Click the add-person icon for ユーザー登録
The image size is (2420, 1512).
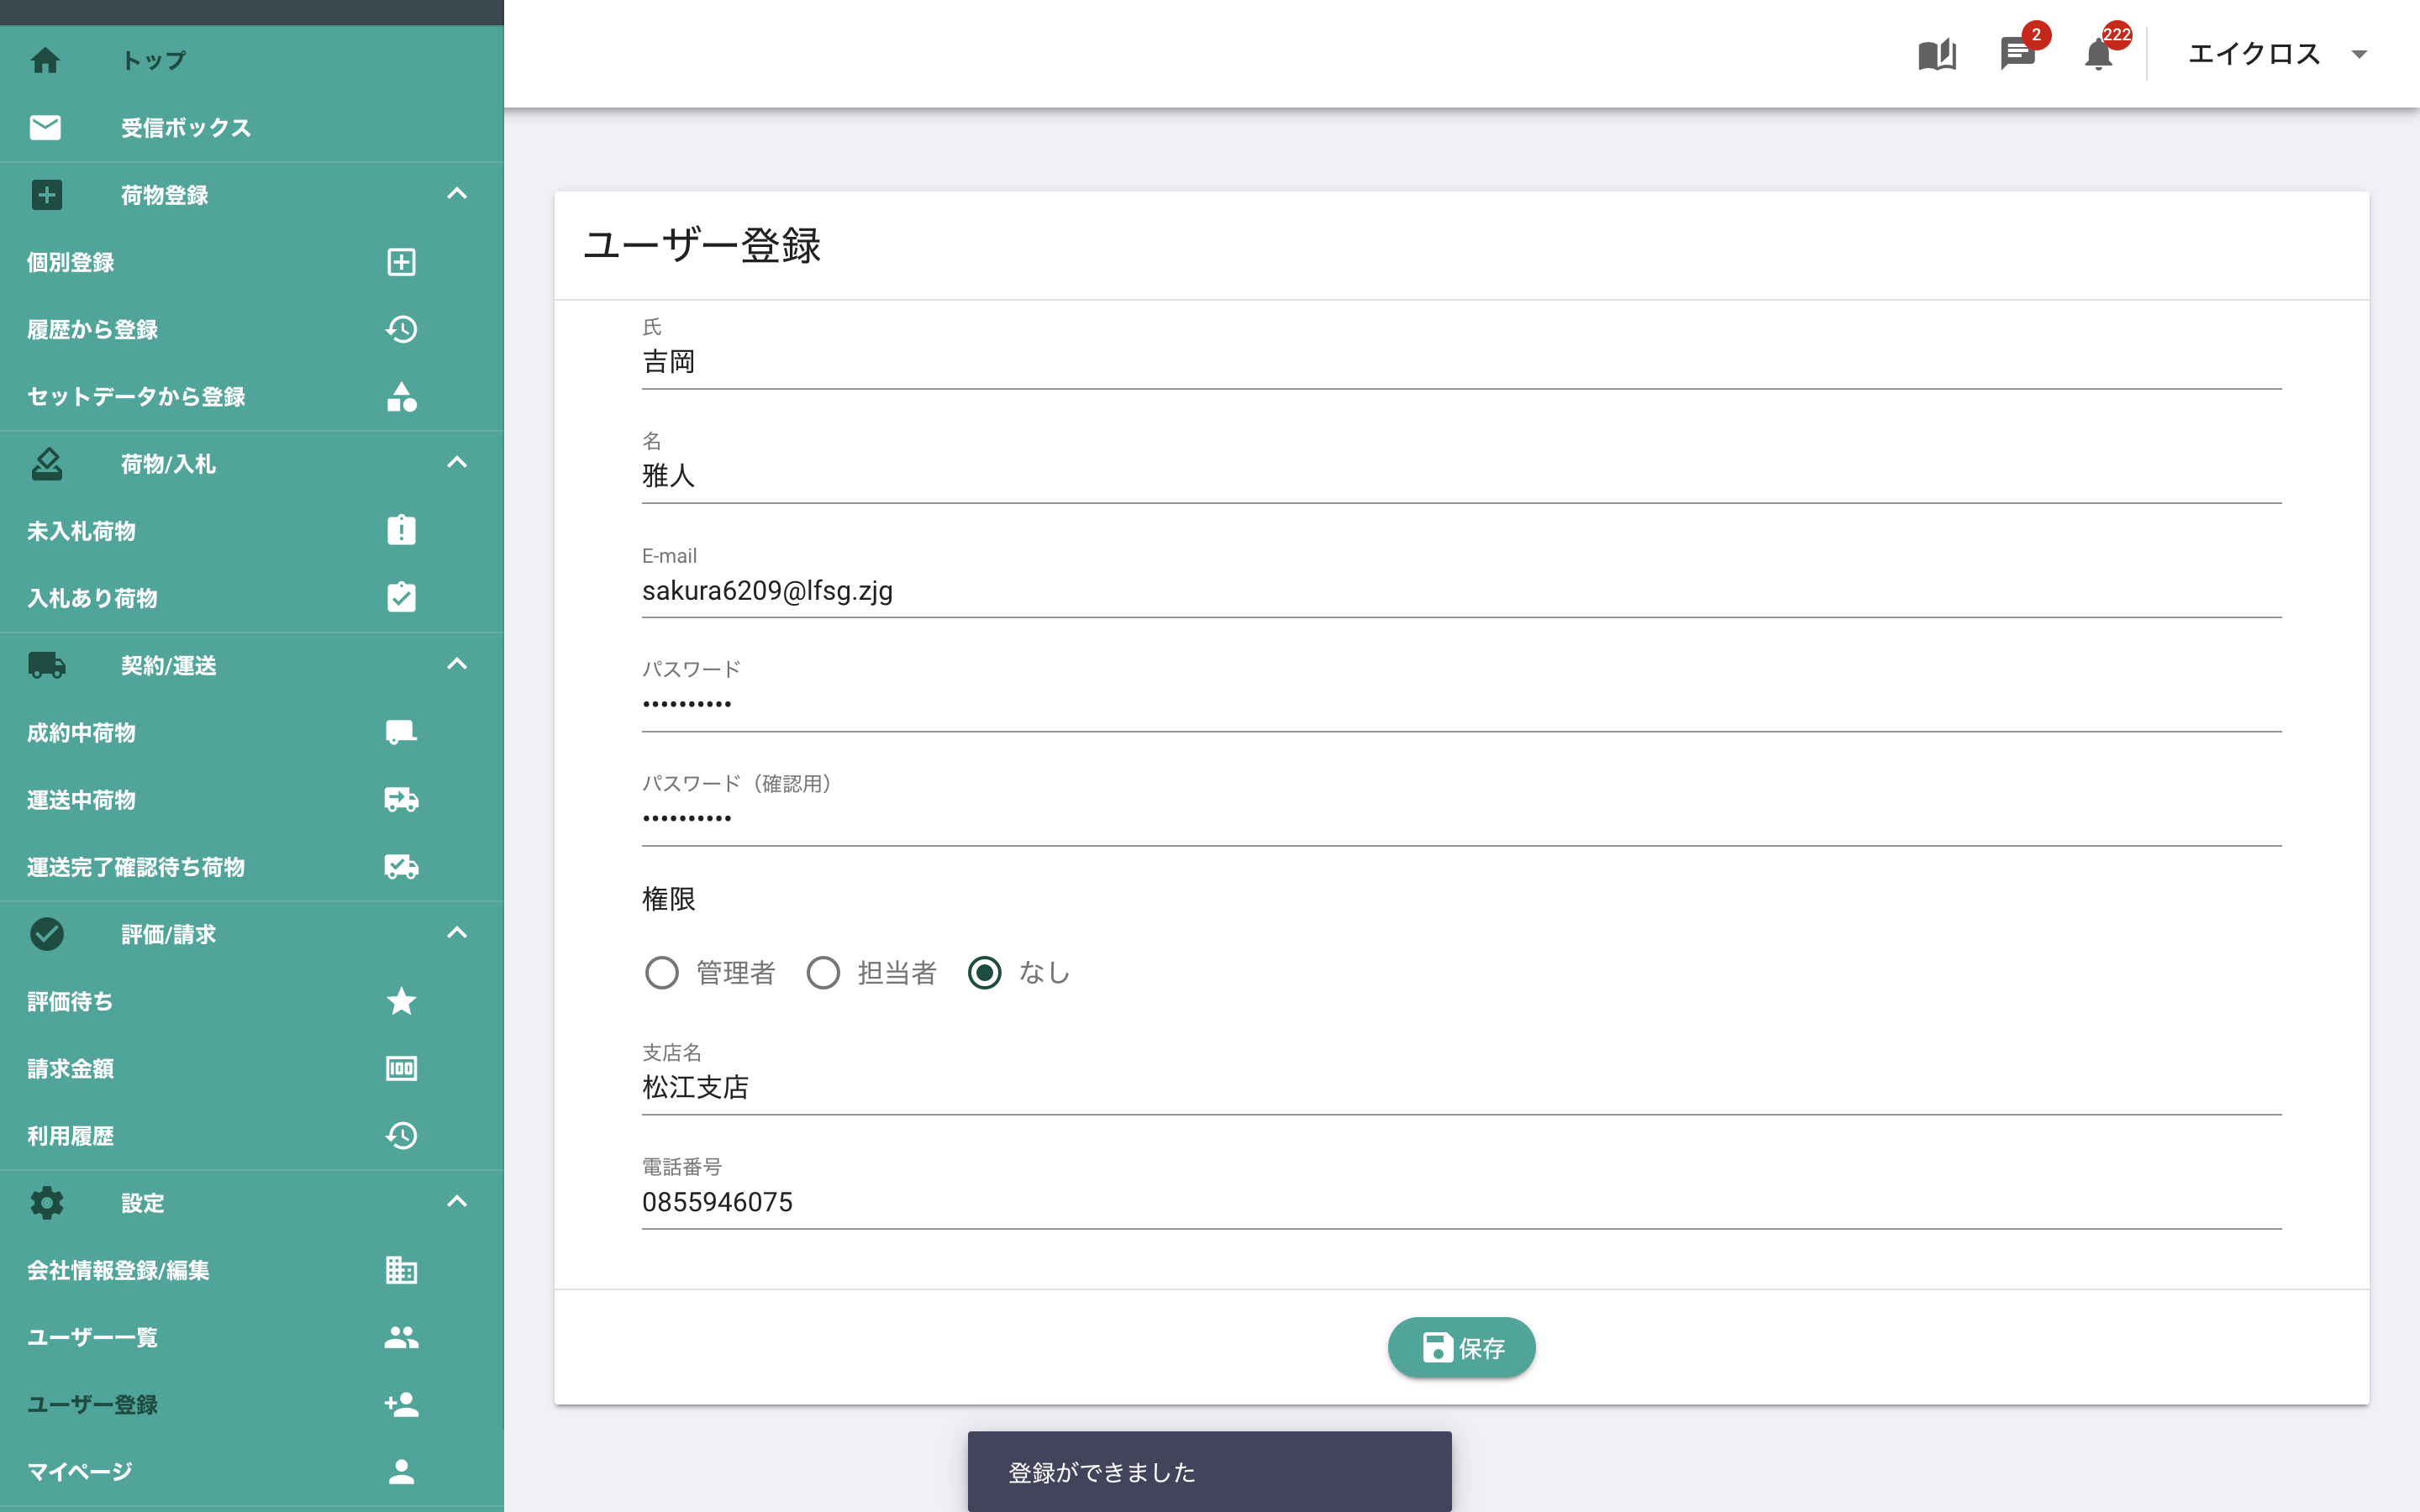(x=401, y=1404)
